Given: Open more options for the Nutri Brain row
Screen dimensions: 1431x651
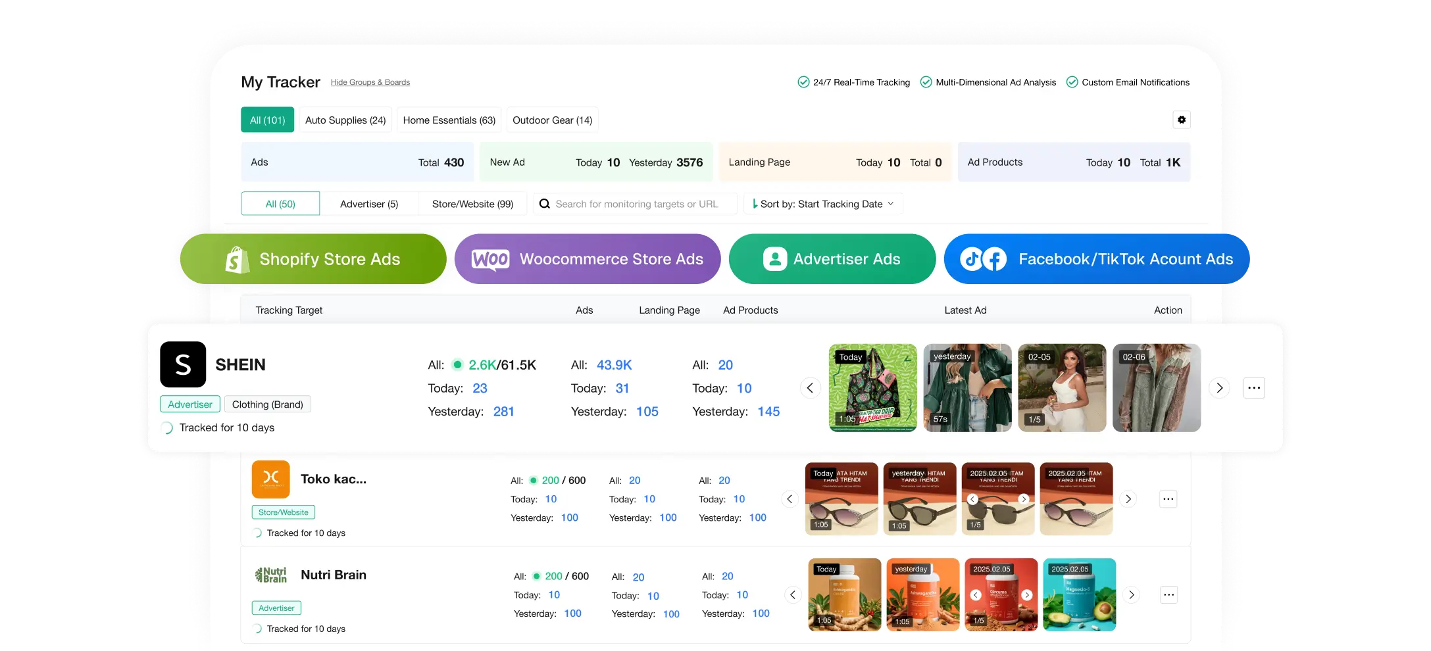Looking at the screenshot, I should point(1168,594).
